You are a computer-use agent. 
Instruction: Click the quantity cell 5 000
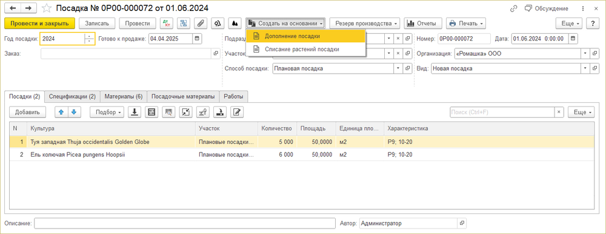click(277, 142)
